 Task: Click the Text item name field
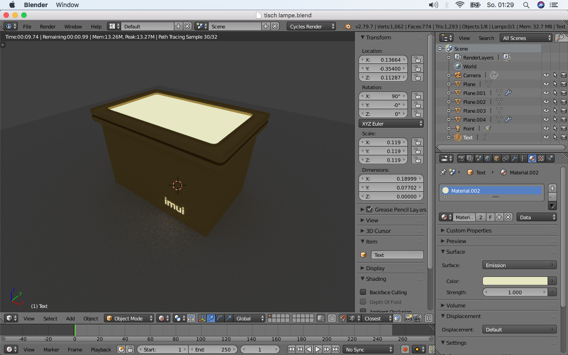pyautogui.click(x=397, y=255)
